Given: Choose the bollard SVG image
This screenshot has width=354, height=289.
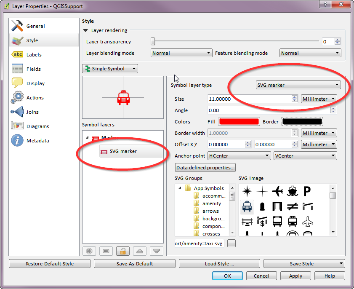Looking at the screenshot, I should point(262,206).
